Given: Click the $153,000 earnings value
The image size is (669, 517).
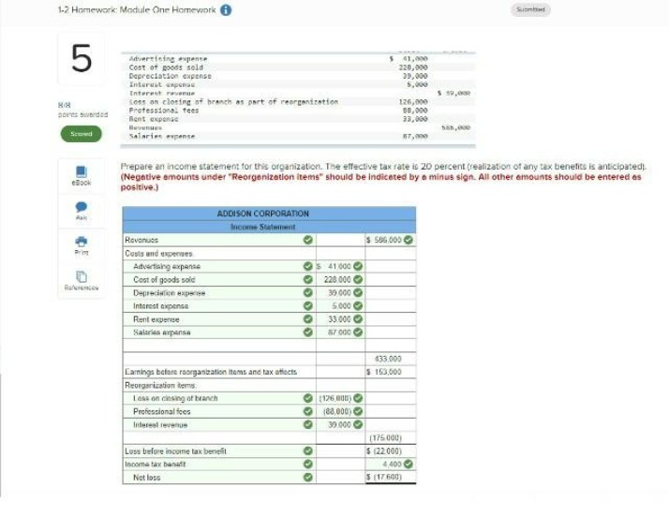Looking at the screenshot, I should pos(384,372).
